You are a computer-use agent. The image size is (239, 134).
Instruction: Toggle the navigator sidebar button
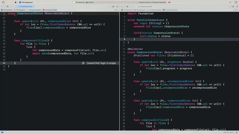(x=3, y=2)
